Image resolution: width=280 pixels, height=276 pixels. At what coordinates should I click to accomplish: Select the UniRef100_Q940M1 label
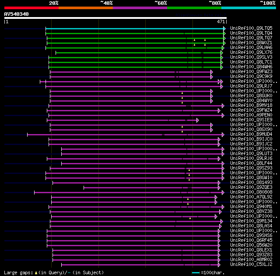pyautogui.click(x=251, y=207)
